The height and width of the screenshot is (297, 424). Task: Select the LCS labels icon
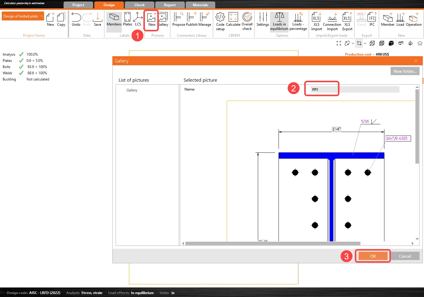[138, 20]
